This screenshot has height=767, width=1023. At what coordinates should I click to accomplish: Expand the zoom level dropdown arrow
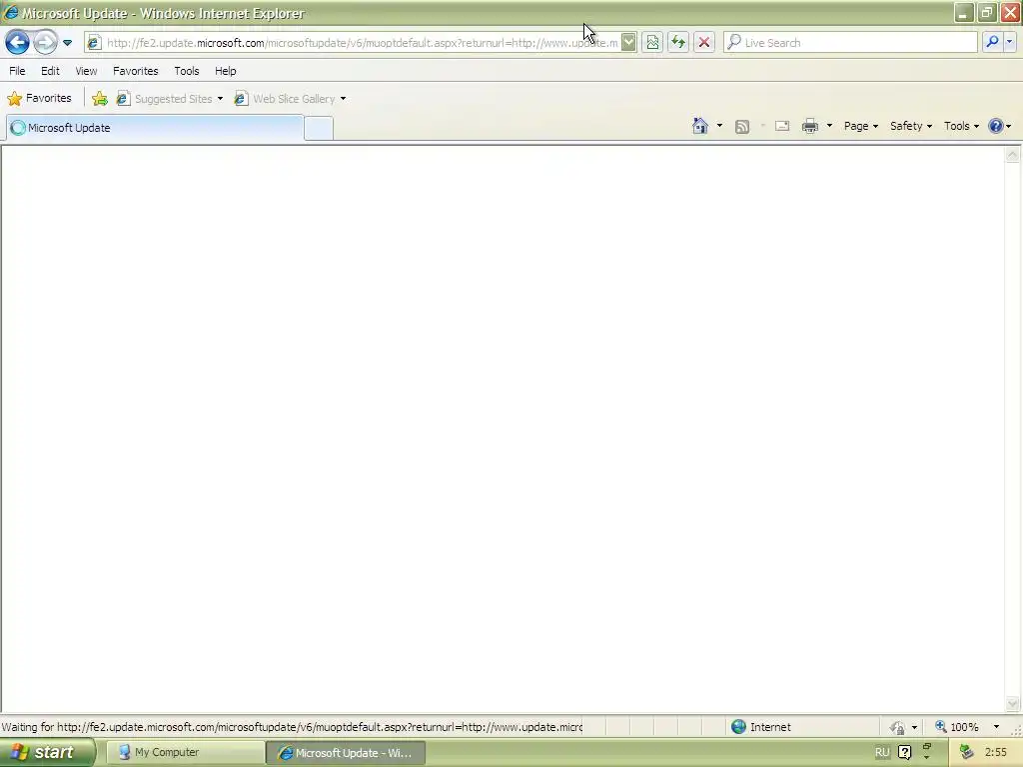tap(996, 727)
